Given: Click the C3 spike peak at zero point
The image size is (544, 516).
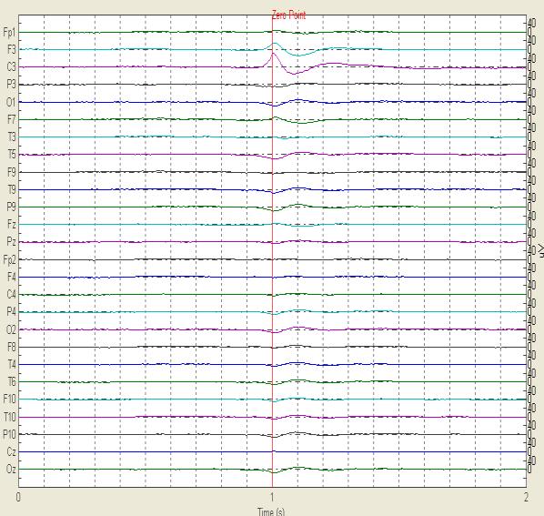Looking at the screenshot, I should (273, 53).
